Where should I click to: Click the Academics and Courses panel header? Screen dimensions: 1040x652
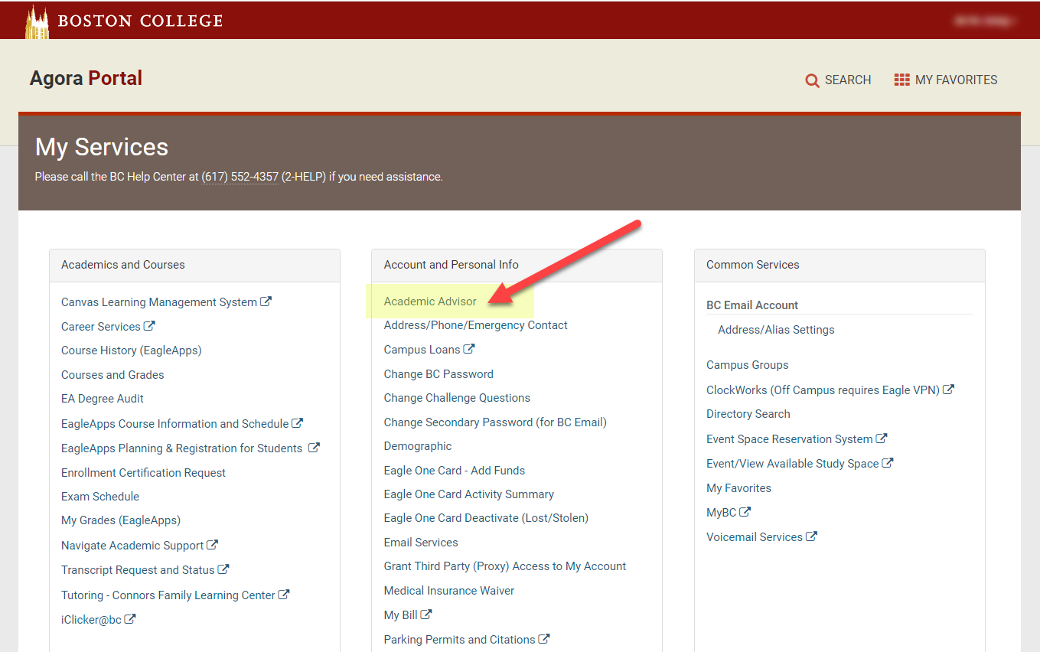pos(194,265)
